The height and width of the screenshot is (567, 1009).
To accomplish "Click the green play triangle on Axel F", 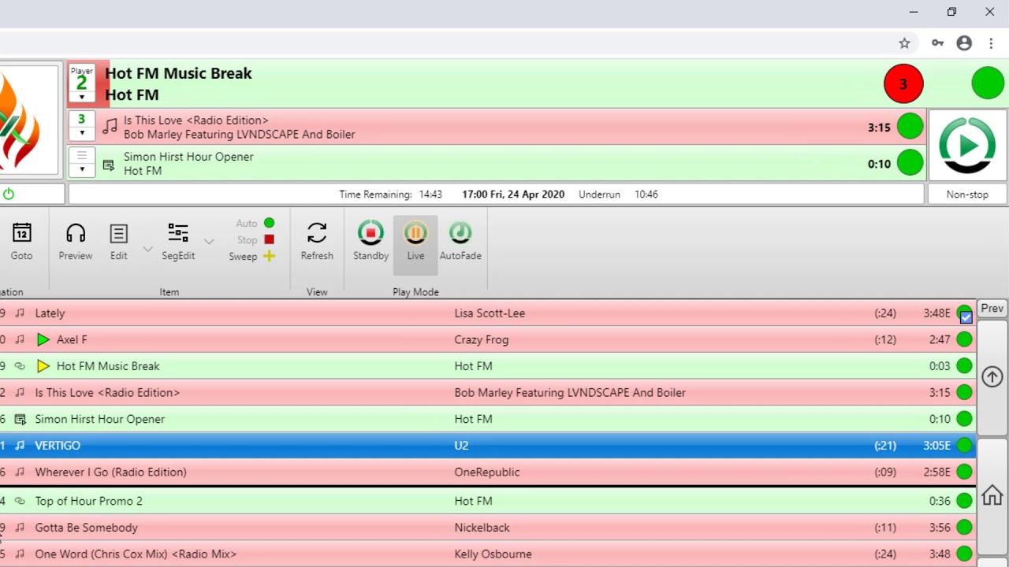I will click(43, 339).
